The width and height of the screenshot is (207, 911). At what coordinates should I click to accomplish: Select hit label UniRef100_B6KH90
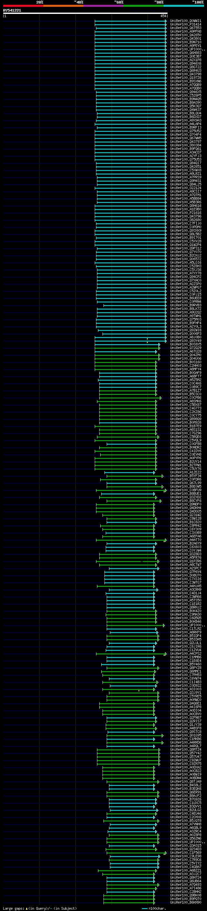coord(185,903)
